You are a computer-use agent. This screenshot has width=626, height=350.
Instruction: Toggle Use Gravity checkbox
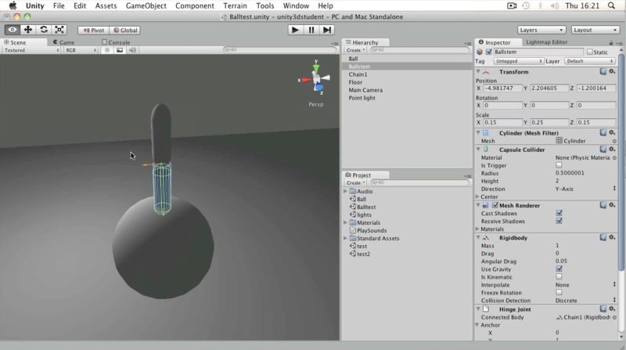(559, 269)
